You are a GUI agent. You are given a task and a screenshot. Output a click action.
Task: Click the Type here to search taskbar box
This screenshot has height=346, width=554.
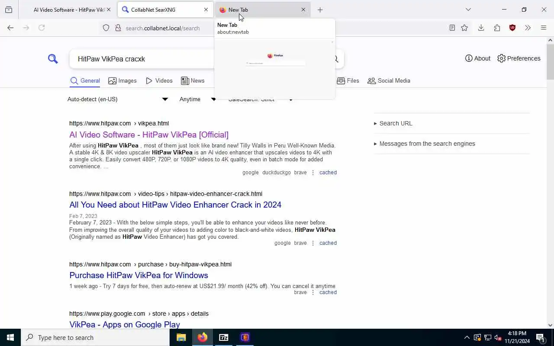coord(95,337)
